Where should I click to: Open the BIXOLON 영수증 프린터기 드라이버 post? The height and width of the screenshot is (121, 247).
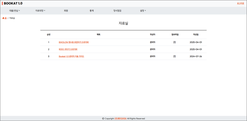coord(74,42)
